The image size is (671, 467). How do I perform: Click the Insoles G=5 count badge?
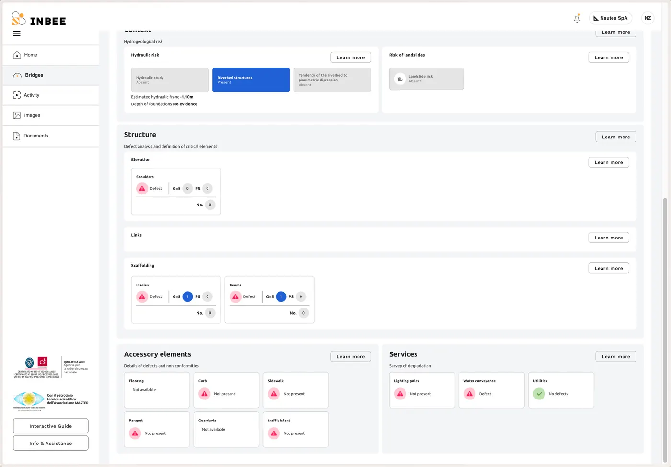click(187, 297)
